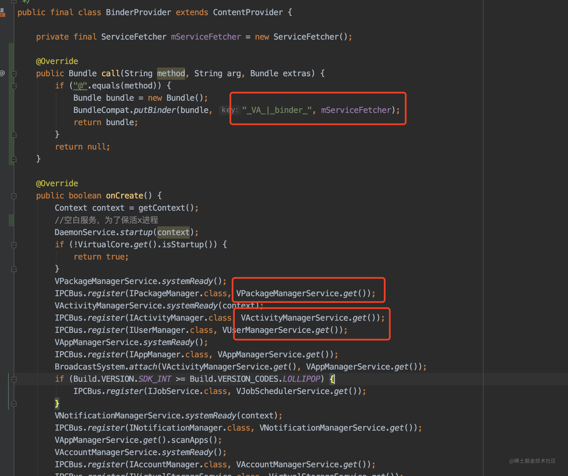
Task: Click putBinder in the BundleCompat line
Action: point(155,110)
